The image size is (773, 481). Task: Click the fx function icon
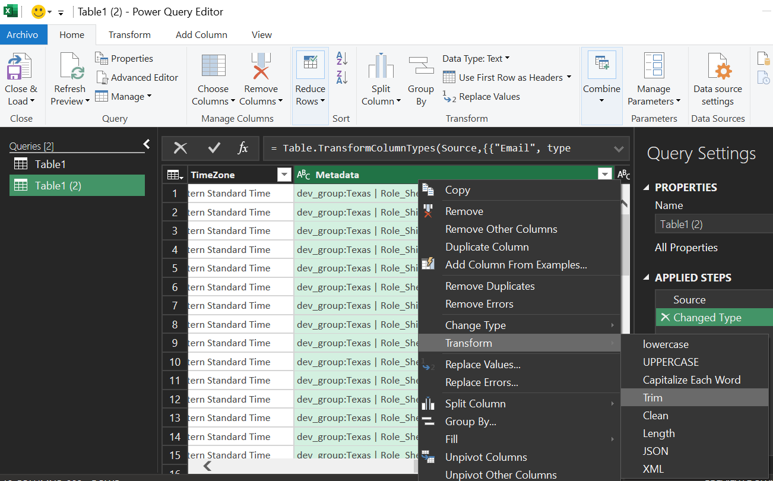point(243,148)
